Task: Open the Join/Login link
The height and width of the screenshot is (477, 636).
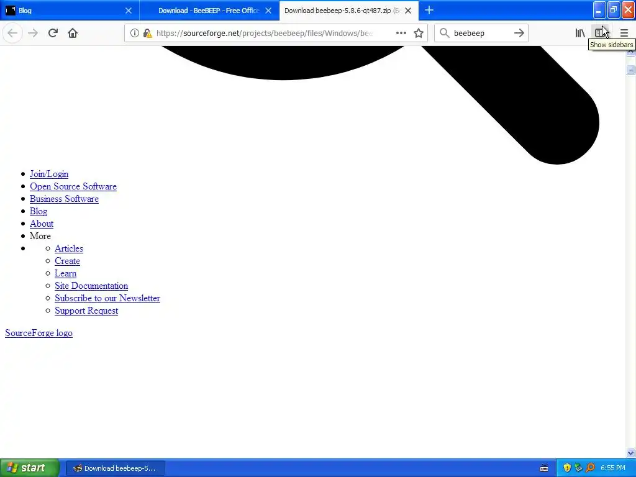Action: point(49,174)
